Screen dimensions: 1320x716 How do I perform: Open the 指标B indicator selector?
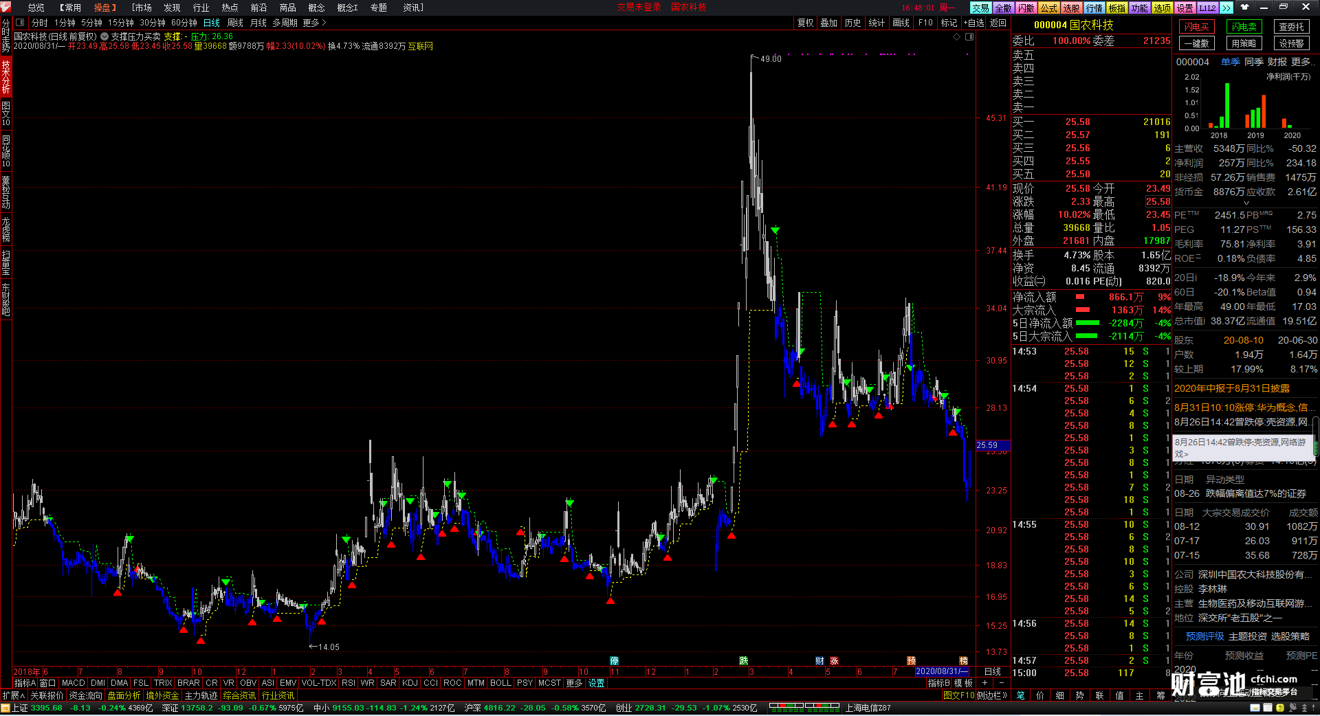(x=938, y=683)
